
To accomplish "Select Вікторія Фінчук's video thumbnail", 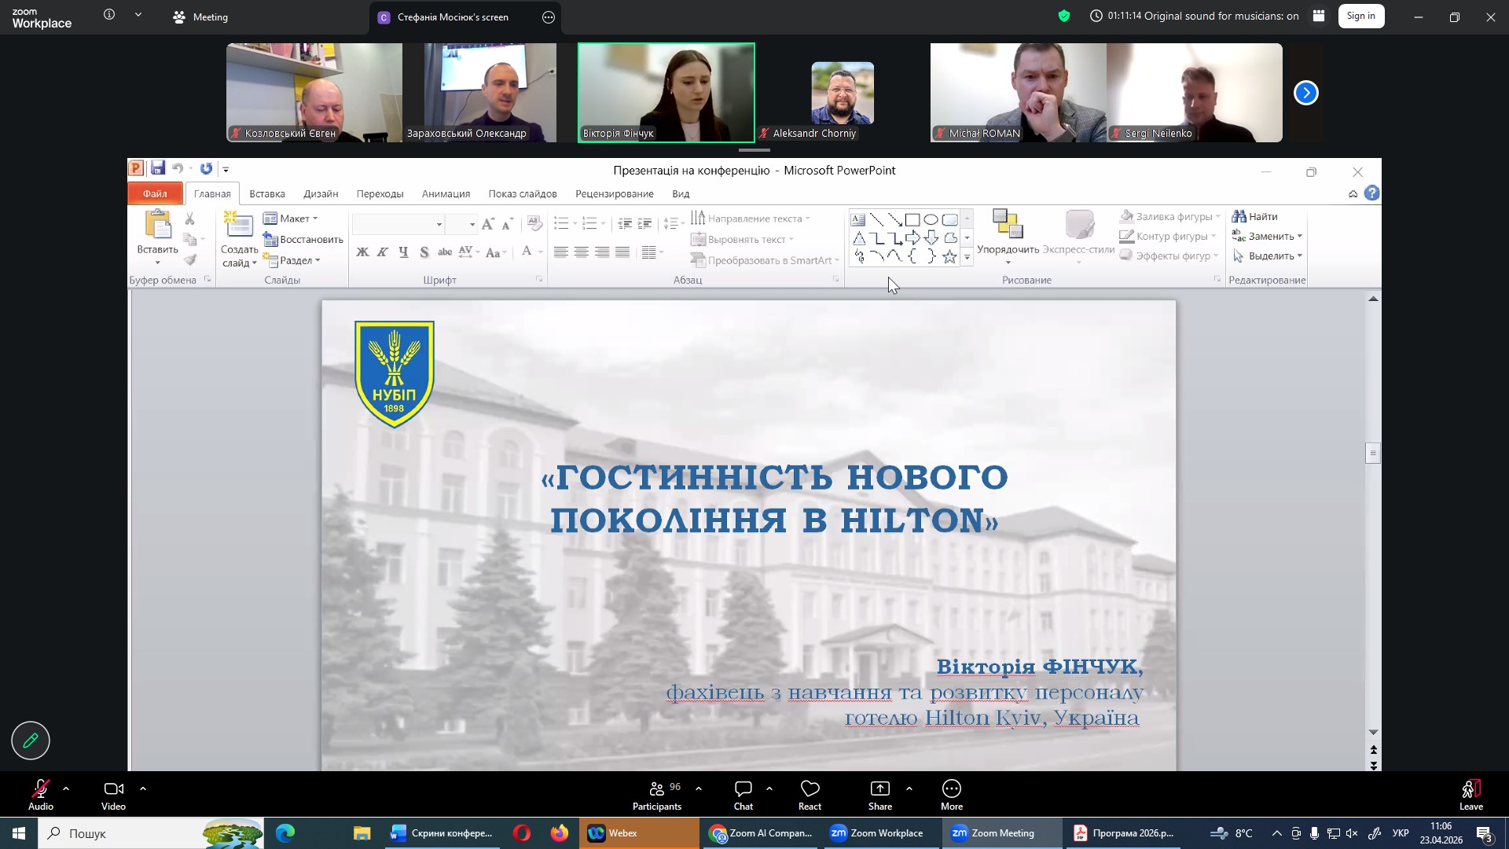I will pos(666,93).
